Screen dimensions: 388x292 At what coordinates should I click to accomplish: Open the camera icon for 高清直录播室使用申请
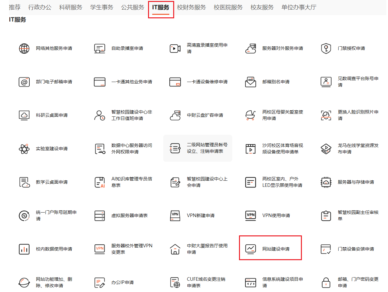(x=175, y=49)
